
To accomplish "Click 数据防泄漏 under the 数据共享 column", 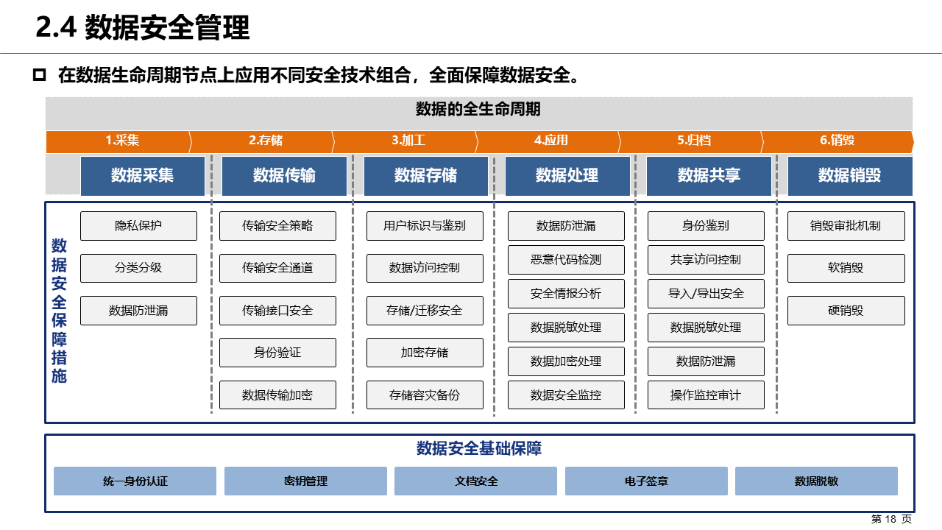I will coord(706,361).
